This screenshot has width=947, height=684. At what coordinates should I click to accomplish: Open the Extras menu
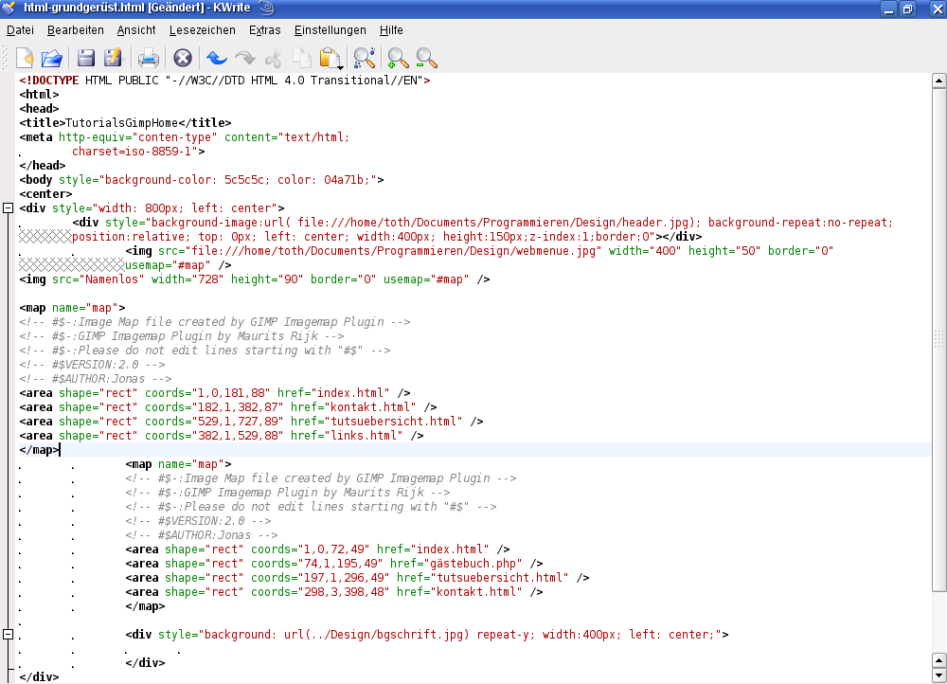pos(264,30)
